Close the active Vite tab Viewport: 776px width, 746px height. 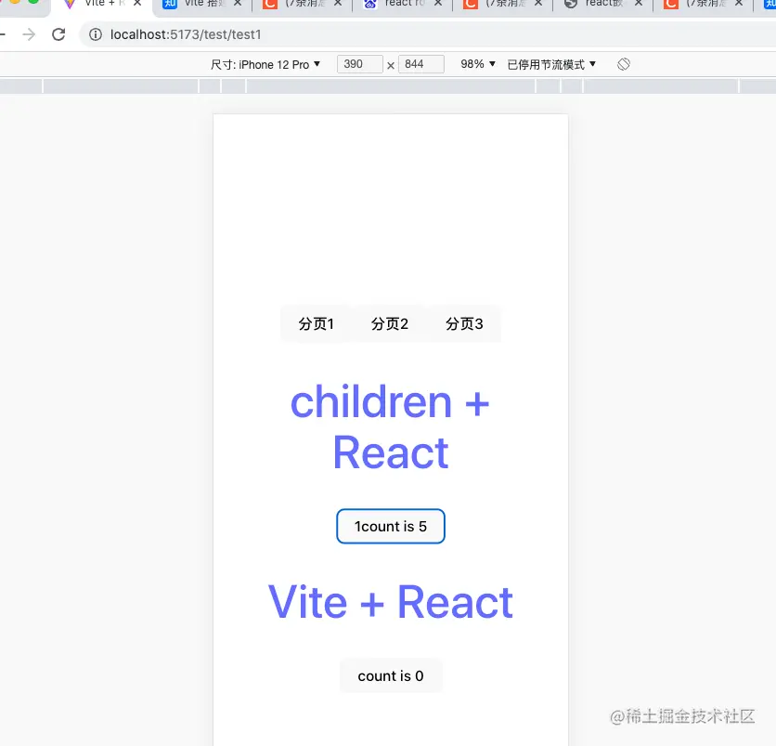pos(137,4)
